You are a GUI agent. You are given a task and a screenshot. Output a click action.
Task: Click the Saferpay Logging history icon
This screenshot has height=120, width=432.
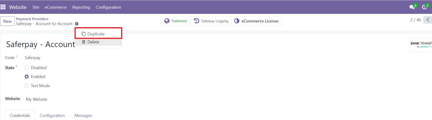(197, 21)
